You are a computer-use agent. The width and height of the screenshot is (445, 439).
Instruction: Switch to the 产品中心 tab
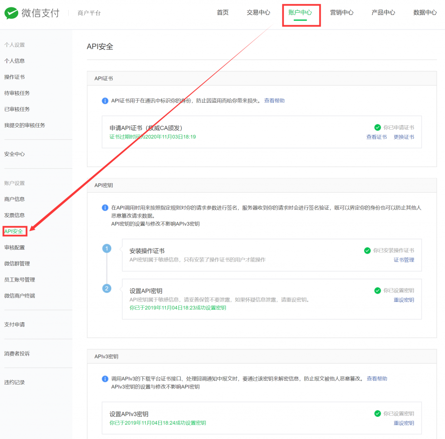383,13
